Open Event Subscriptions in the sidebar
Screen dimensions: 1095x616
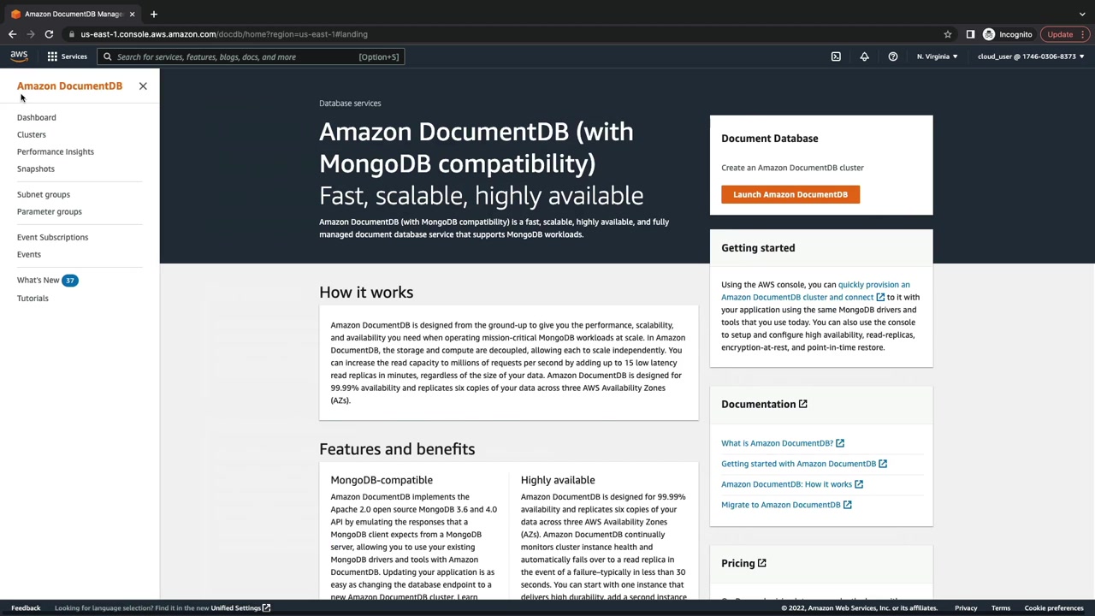52,237
